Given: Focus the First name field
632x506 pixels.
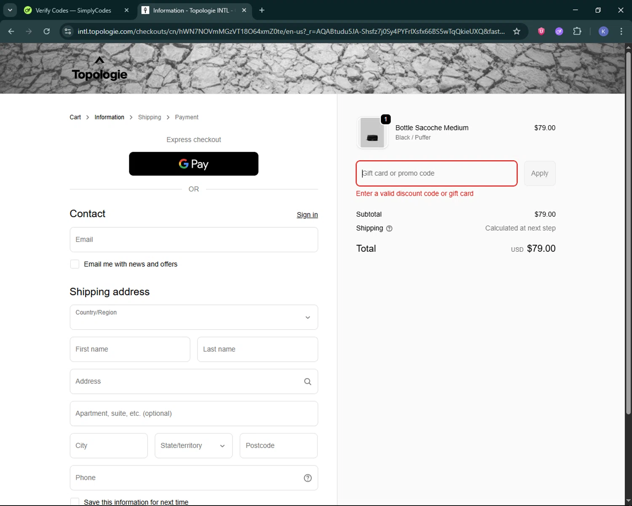Looking at the screenshot, I should point(130,349).
